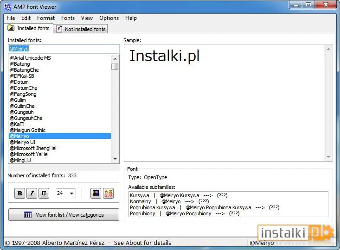Open the Fonts menu

68,18
